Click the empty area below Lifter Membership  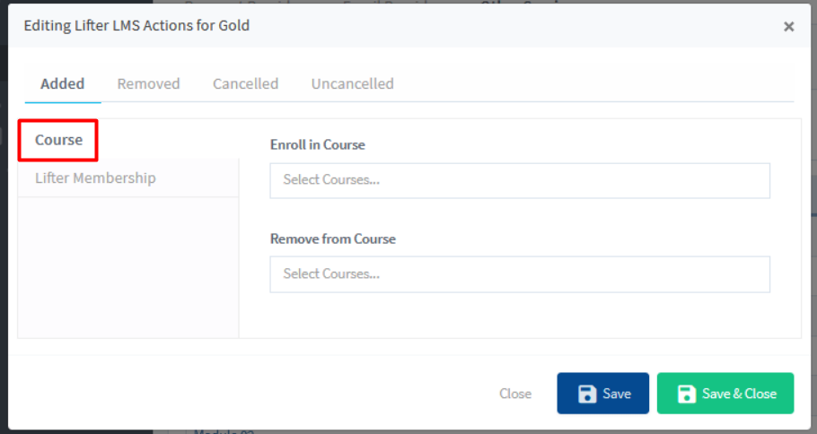(x=127, y=267)
